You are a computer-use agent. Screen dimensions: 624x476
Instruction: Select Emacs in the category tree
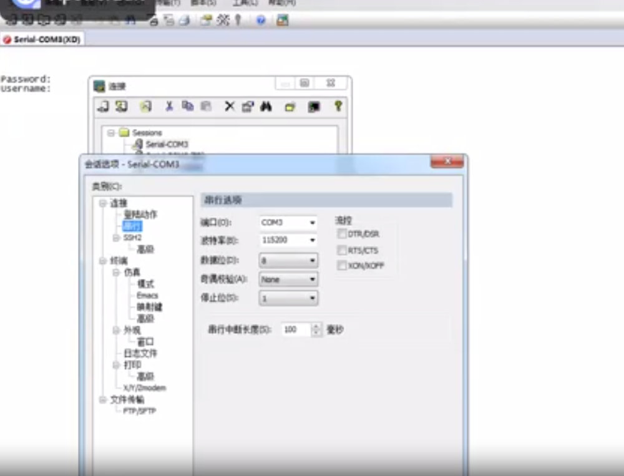coord(147,295)
